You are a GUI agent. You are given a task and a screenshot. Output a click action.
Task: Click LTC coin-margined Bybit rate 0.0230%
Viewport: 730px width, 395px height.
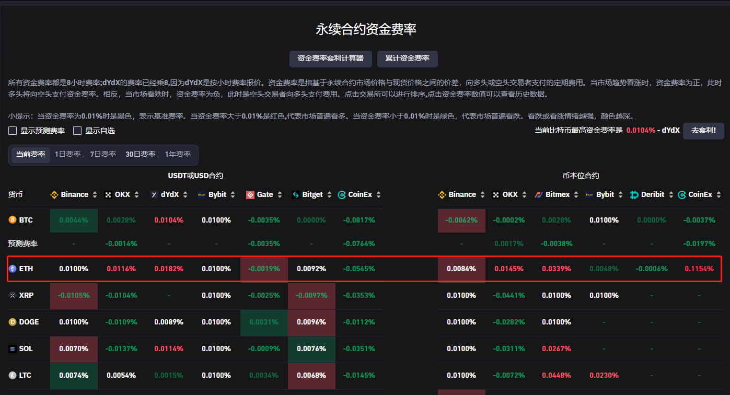click(604, 376)
